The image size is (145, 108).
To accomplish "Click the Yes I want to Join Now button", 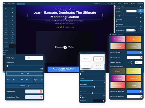I will click(63, 69).
